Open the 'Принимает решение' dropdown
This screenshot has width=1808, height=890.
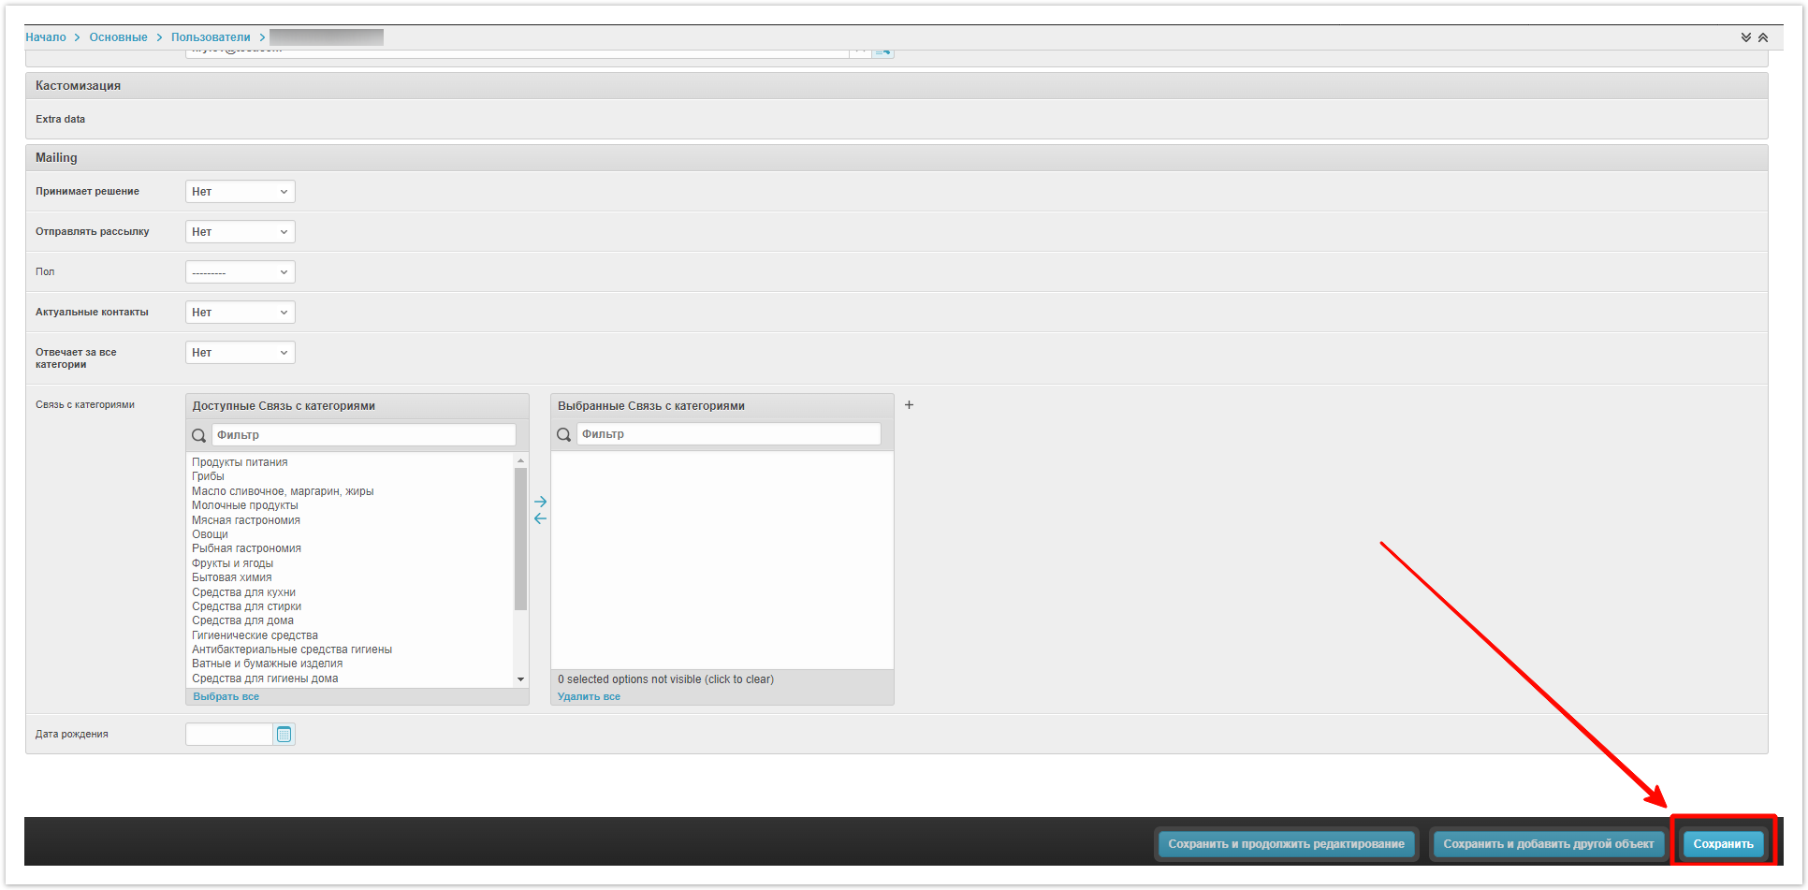point(240,192)
